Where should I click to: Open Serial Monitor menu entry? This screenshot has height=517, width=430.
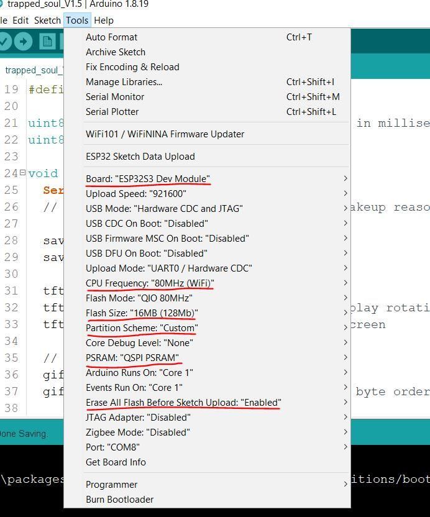(207, 97)
